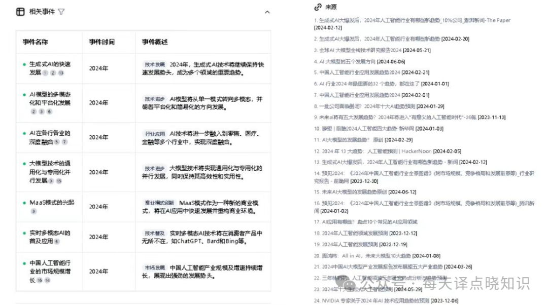The image size is (548, 305).
Task: Open the filter beside 相关事件 header
Action: click(61, 11)
